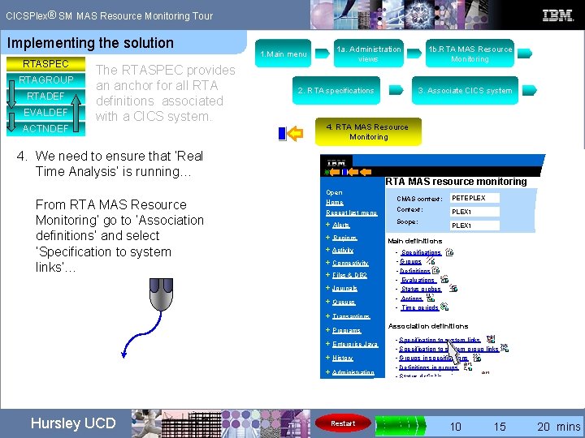
Task: Click the CMAS context field PETEPLEX
Action: (474, 198)
